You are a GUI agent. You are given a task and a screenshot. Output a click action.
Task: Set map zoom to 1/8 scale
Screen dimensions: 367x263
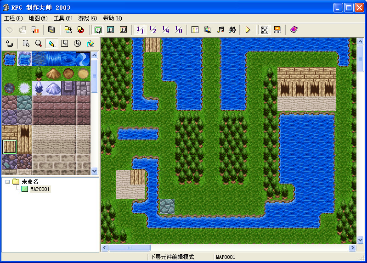click(x=178, y=30)
